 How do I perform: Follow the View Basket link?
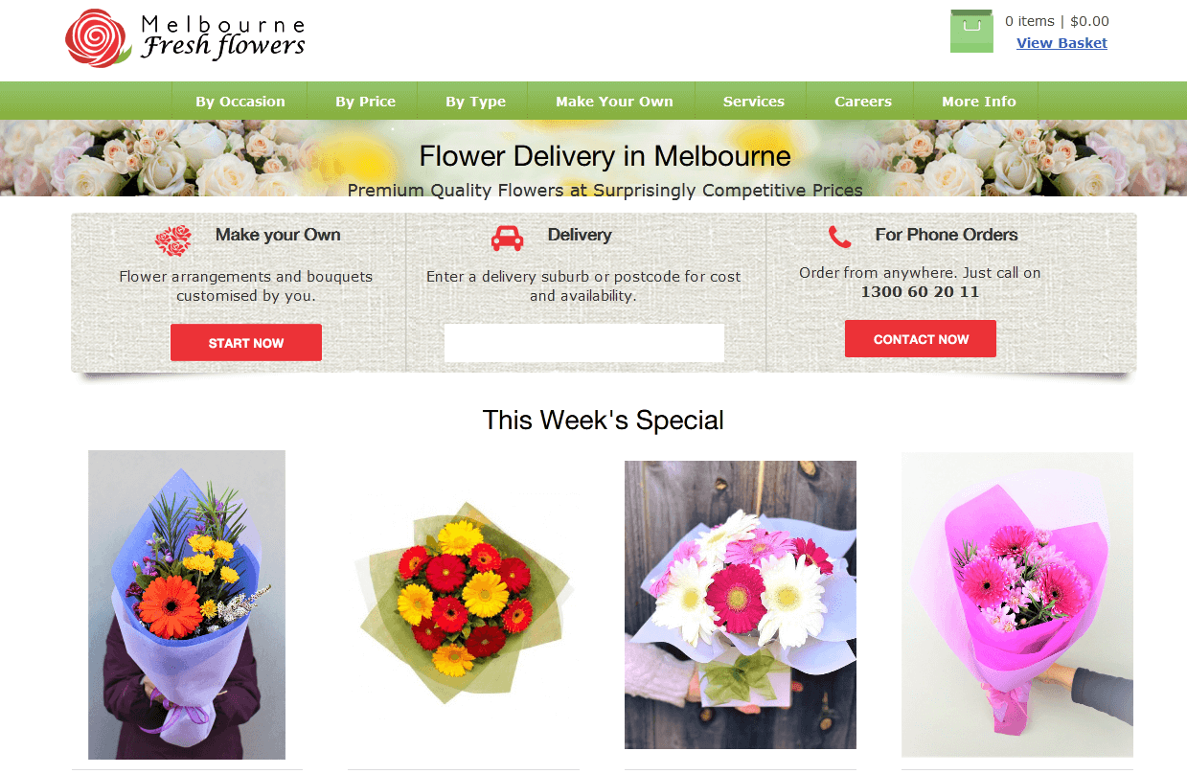(1061, 43)
